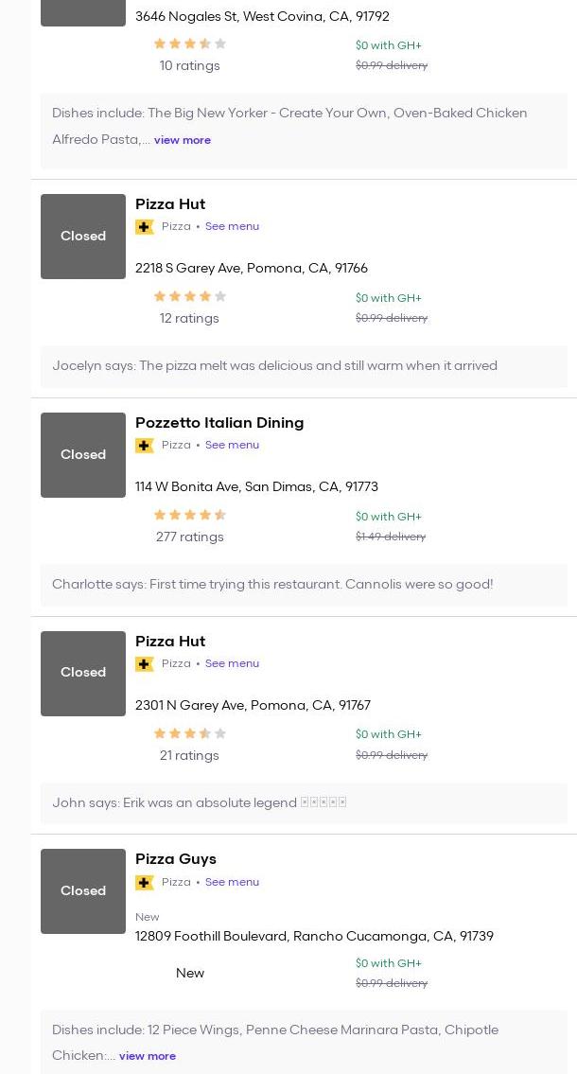Click the Closed thumbnail for Pozzetto Italian Dining
577x1074 pixels.
point(83,455)
